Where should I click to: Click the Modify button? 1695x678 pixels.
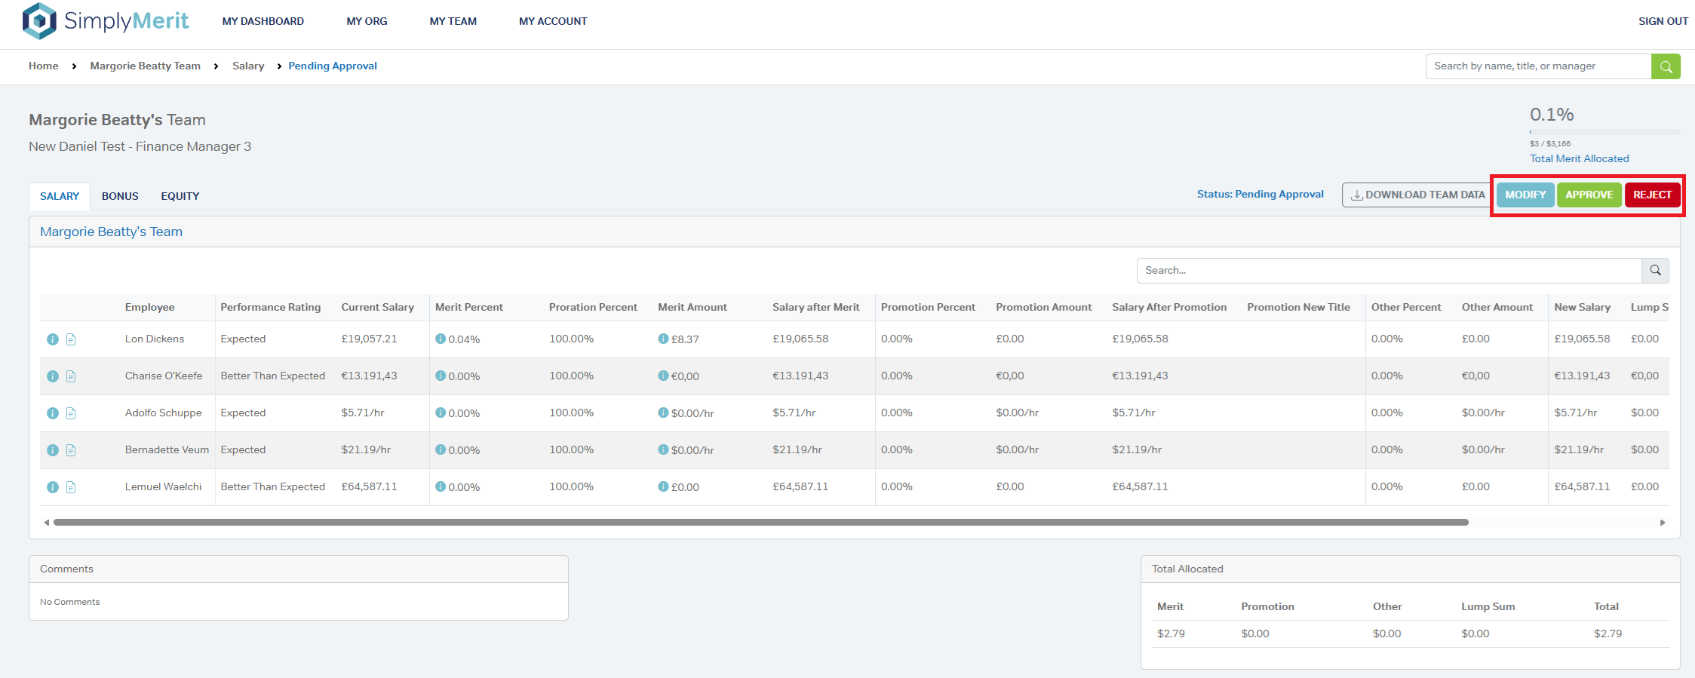[x=1525, y=195]
